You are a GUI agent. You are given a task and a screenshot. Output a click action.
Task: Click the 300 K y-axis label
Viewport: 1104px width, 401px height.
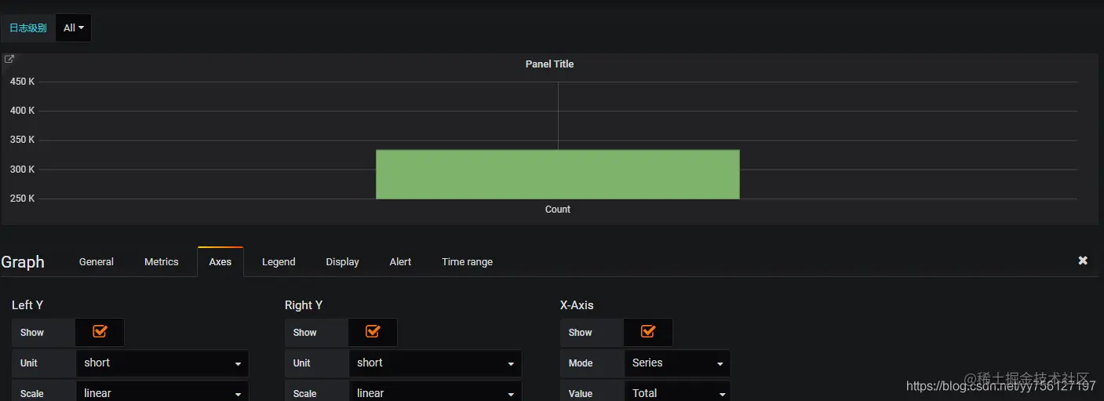(x=22, y=170)
